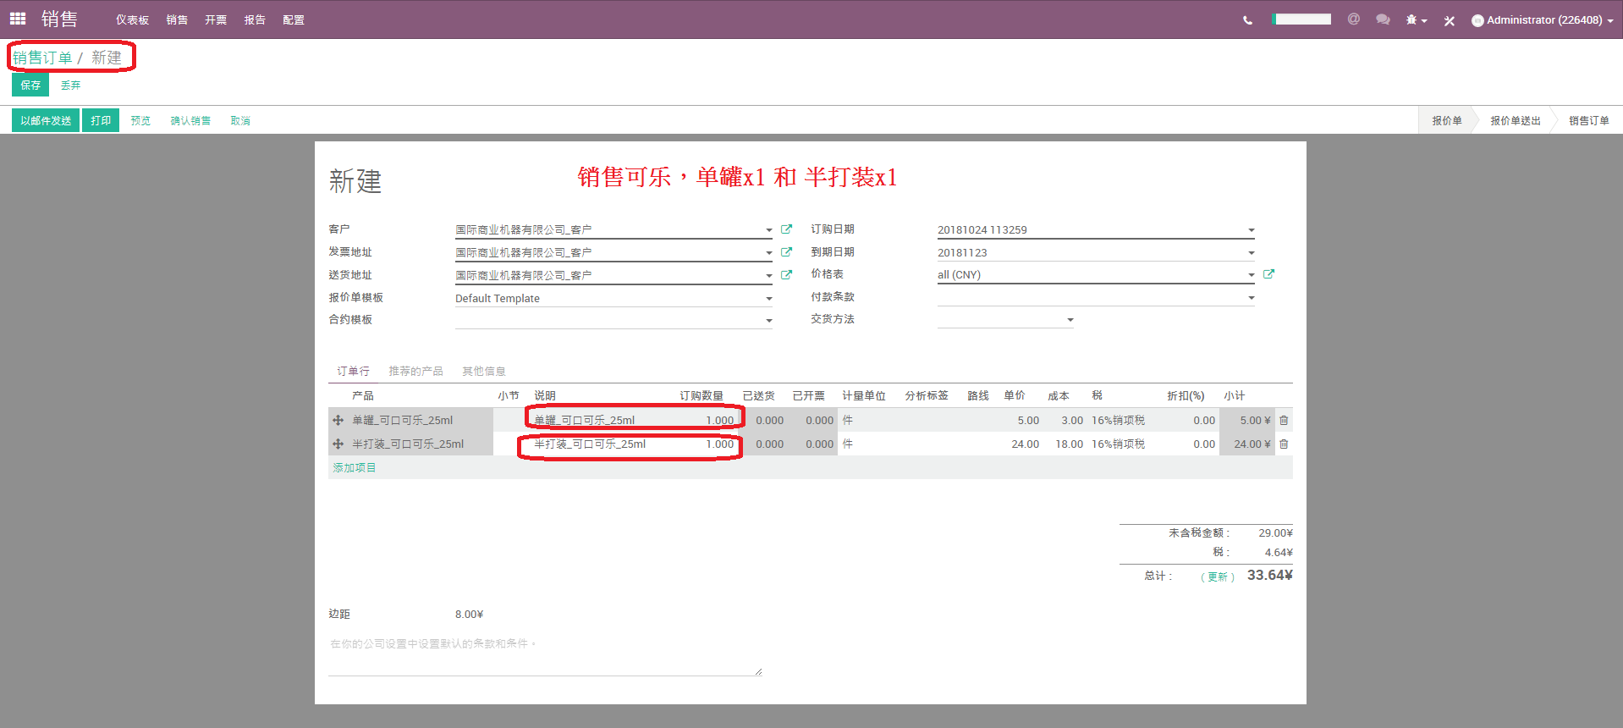Open the bug debug tools menu
The image size is (1623, 728).
[x=1416, y=20]
